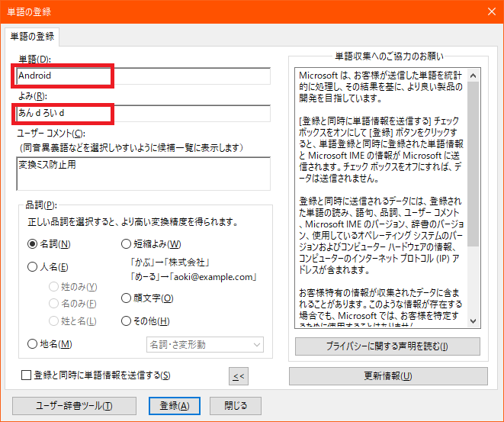This screenshot has width=504, height=422.
Task: Click the よみ(R) reading input field
Action: pos(143,113)
